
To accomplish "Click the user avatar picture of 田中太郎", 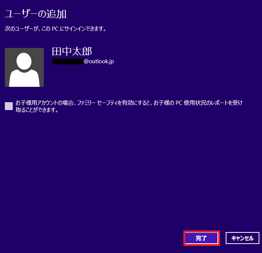I will 24,67.
